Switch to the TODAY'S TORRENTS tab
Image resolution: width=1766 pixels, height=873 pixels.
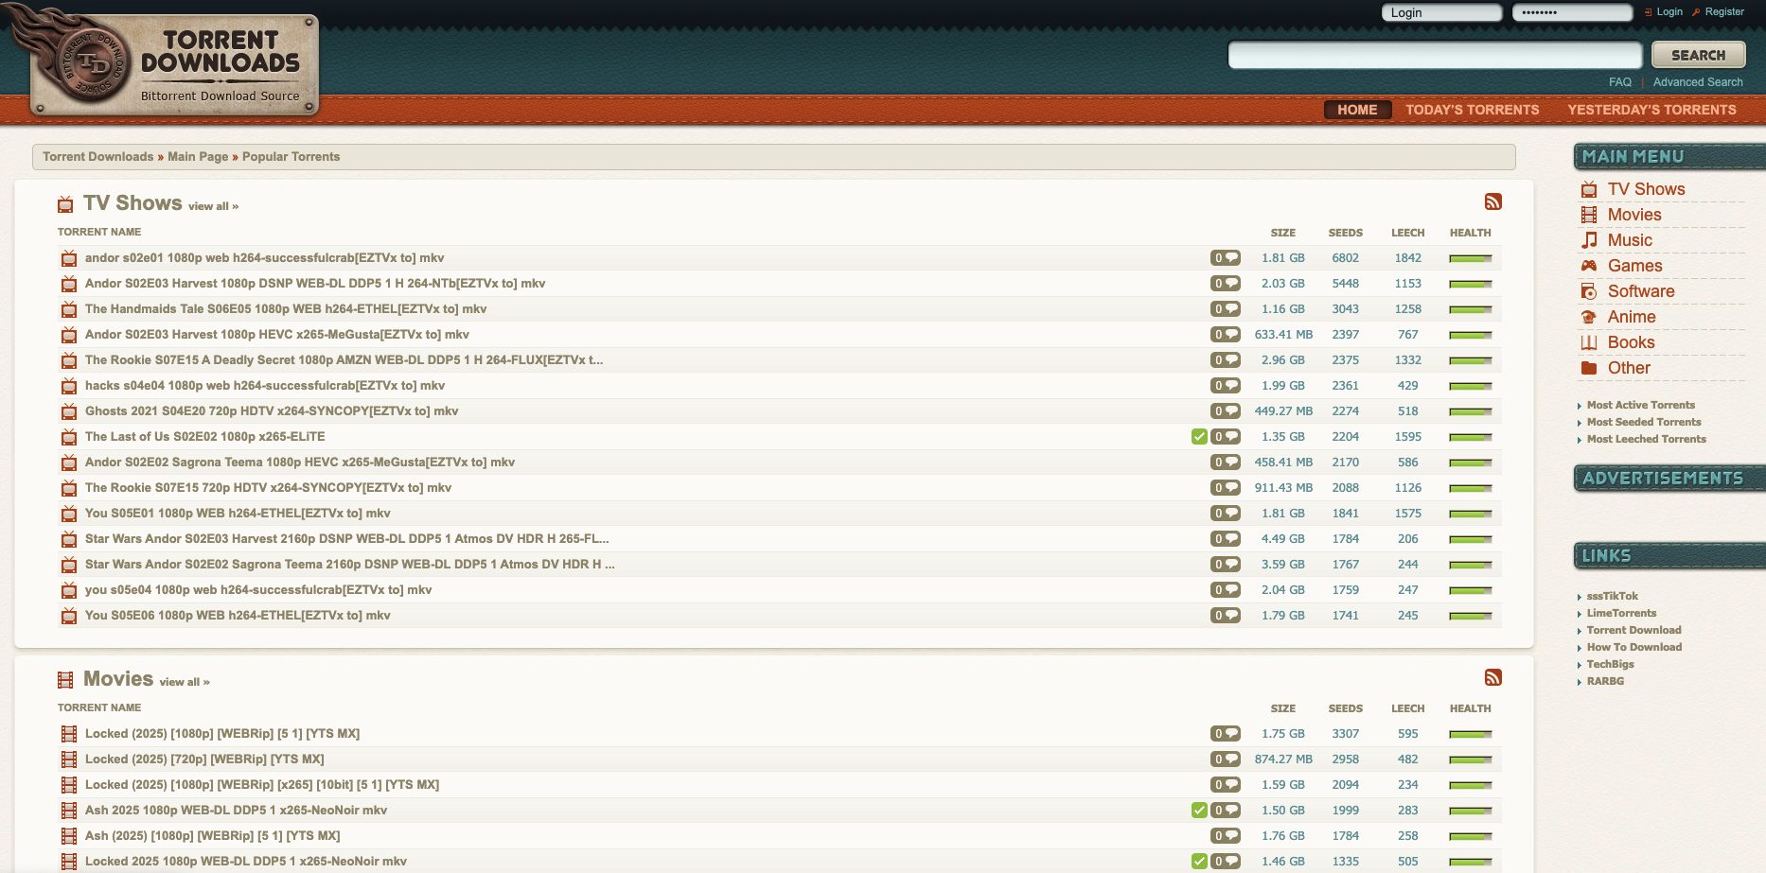click(x=1472, y=110)
